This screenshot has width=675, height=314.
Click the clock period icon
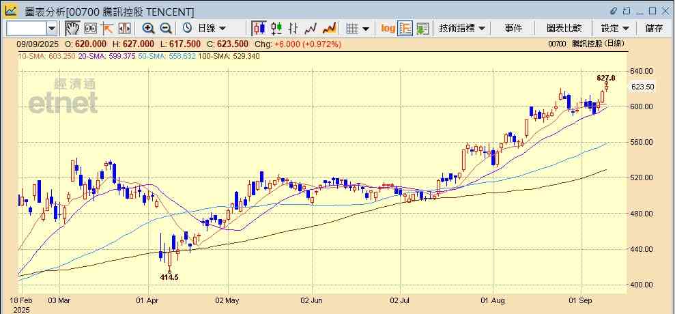[x=187, y=29]
